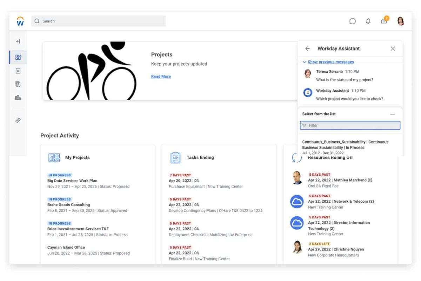Screen dimensions: 421x281
Task: Open notifications via the bell icon
Action: [368, 21]
